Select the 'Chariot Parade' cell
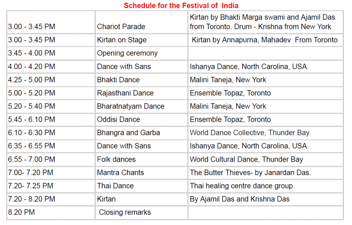Image resolution: width=352 pixels, height=225 pixels. (142, 22)
